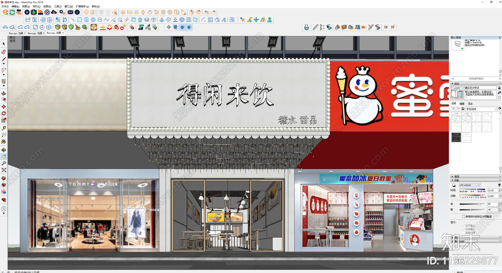Screen dimensions: 502x273
Task: Click the green Enscape live-update sync icon
Action: 12,12
